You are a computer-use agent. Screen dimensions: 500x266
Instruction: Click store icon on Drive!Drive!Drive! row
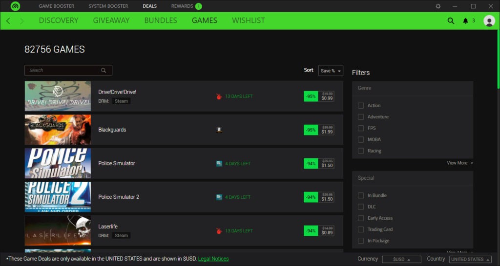click(x=219, y=96)
